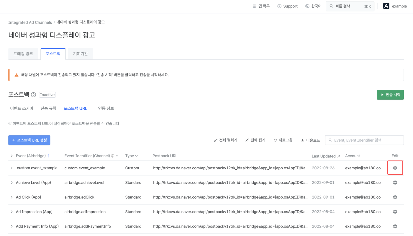Open Type column filter dropdown
Screen dimensions: 413x236
(137, 156)
